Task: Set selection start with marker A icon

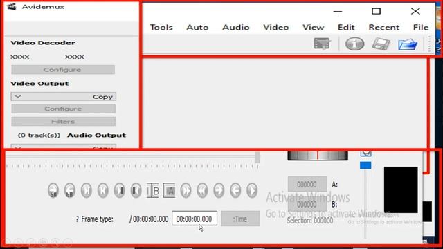Action: pos(169,191)
